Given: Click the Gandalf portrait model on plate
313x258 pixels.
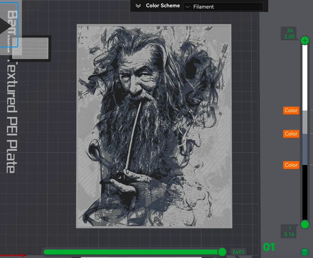Looking at the screenshot, I should point(154,126).
